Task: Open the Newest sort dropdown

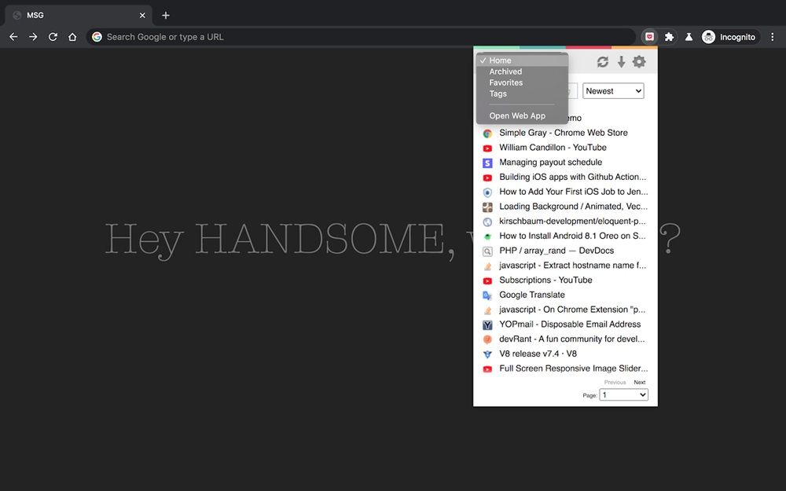Action: pyautogui.click(x=612, y=90)
